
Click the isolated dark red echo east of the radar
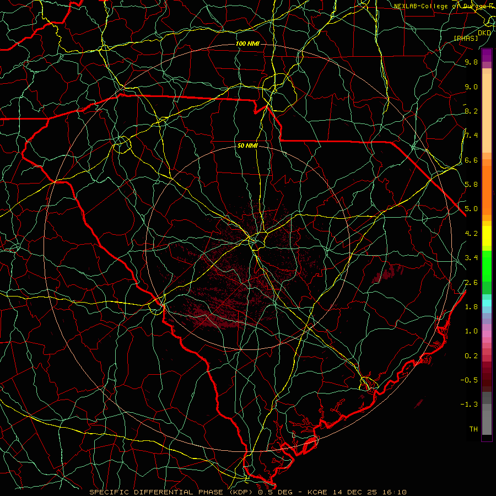pos(387,274)
